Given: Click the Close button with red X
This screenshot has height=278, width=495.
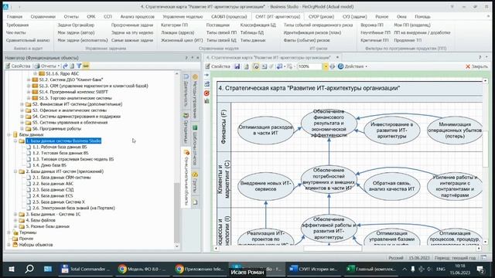Looking at the screenshot, I should pyautogui.click(x=476, y=66).
